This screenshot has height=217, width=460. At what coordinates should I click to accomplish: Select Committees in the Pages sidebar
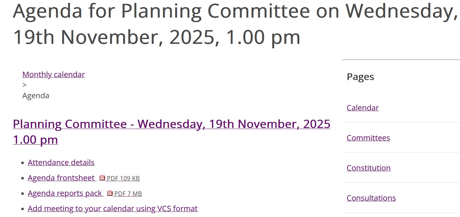pyautogui.click(x=368, y=138)
